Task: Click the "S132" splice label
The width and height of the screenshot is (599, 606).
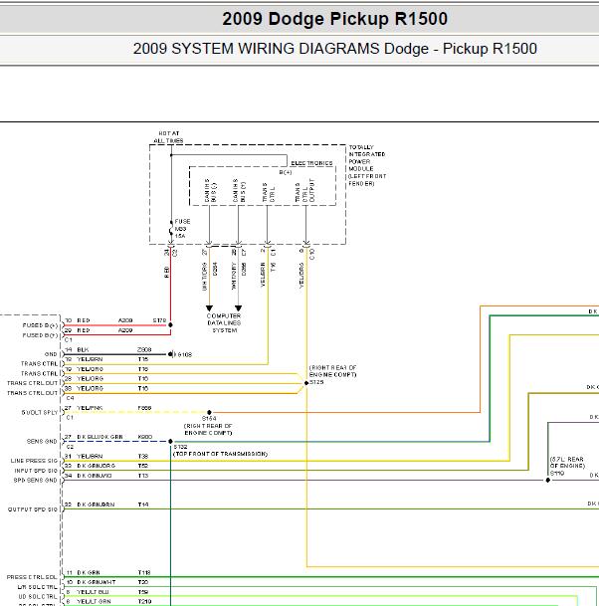Action: pos(180,447)
